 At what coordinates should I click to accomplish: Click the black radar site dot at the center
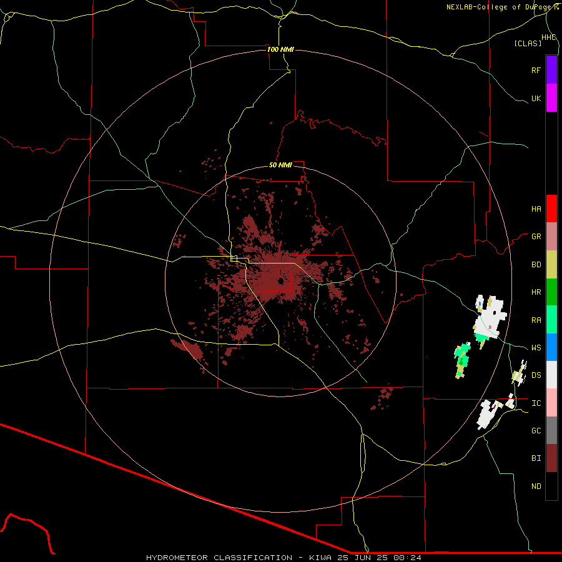tap(280, 282)
